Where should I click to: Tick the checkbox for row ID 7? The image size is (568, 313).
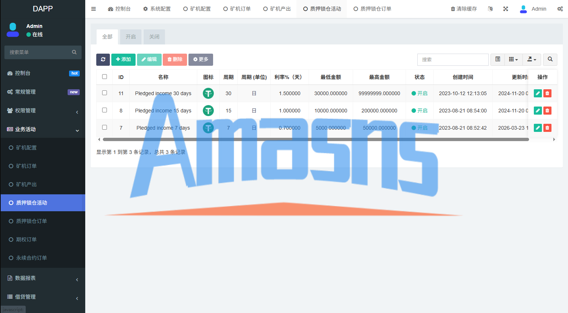coord(104,127)
